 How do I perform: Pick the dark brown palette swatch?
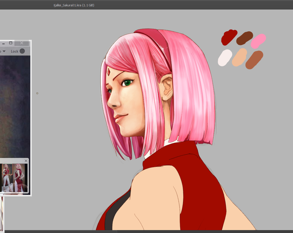(x=244, y=38)
